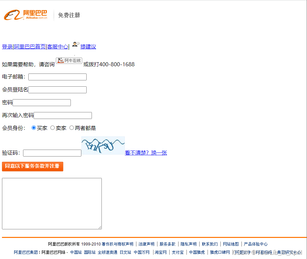Open 网站地图 footer link

pos(231,244)
